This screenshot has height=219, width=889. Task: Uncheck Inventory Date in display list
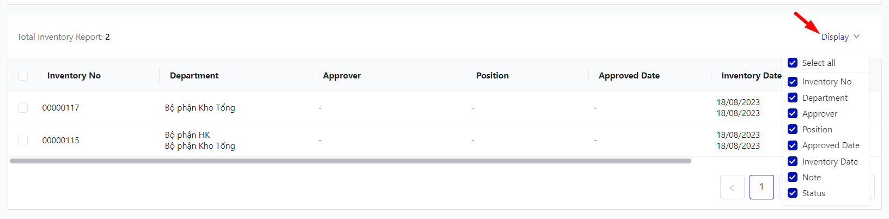(793, 162)
